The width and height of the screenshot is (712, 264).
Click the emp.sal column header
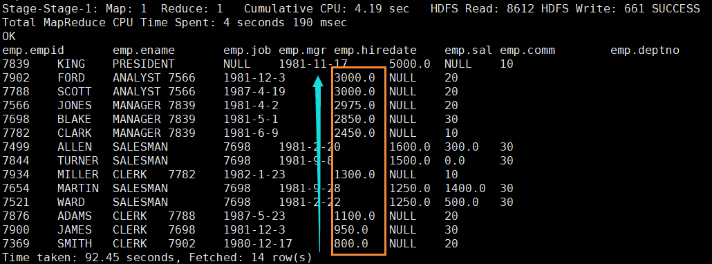[469, 50]
